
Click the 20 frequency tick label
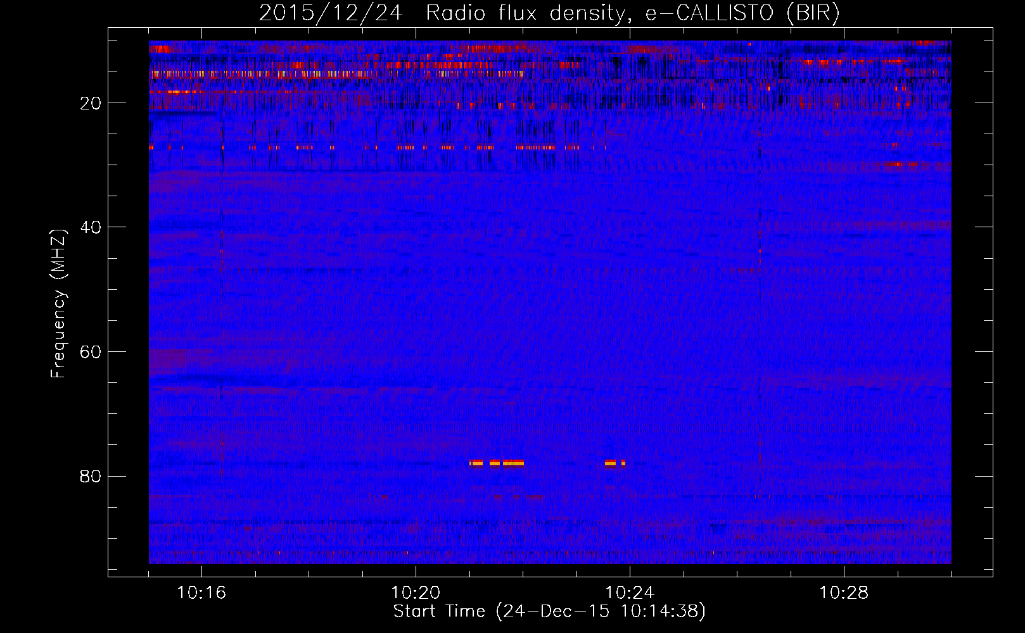click(x=91, y=103)
